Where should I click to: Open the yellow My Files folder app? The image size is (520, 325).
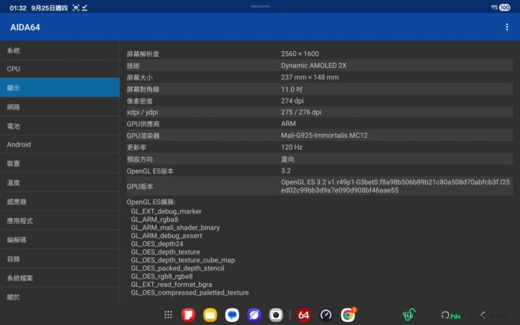[210, 315]
